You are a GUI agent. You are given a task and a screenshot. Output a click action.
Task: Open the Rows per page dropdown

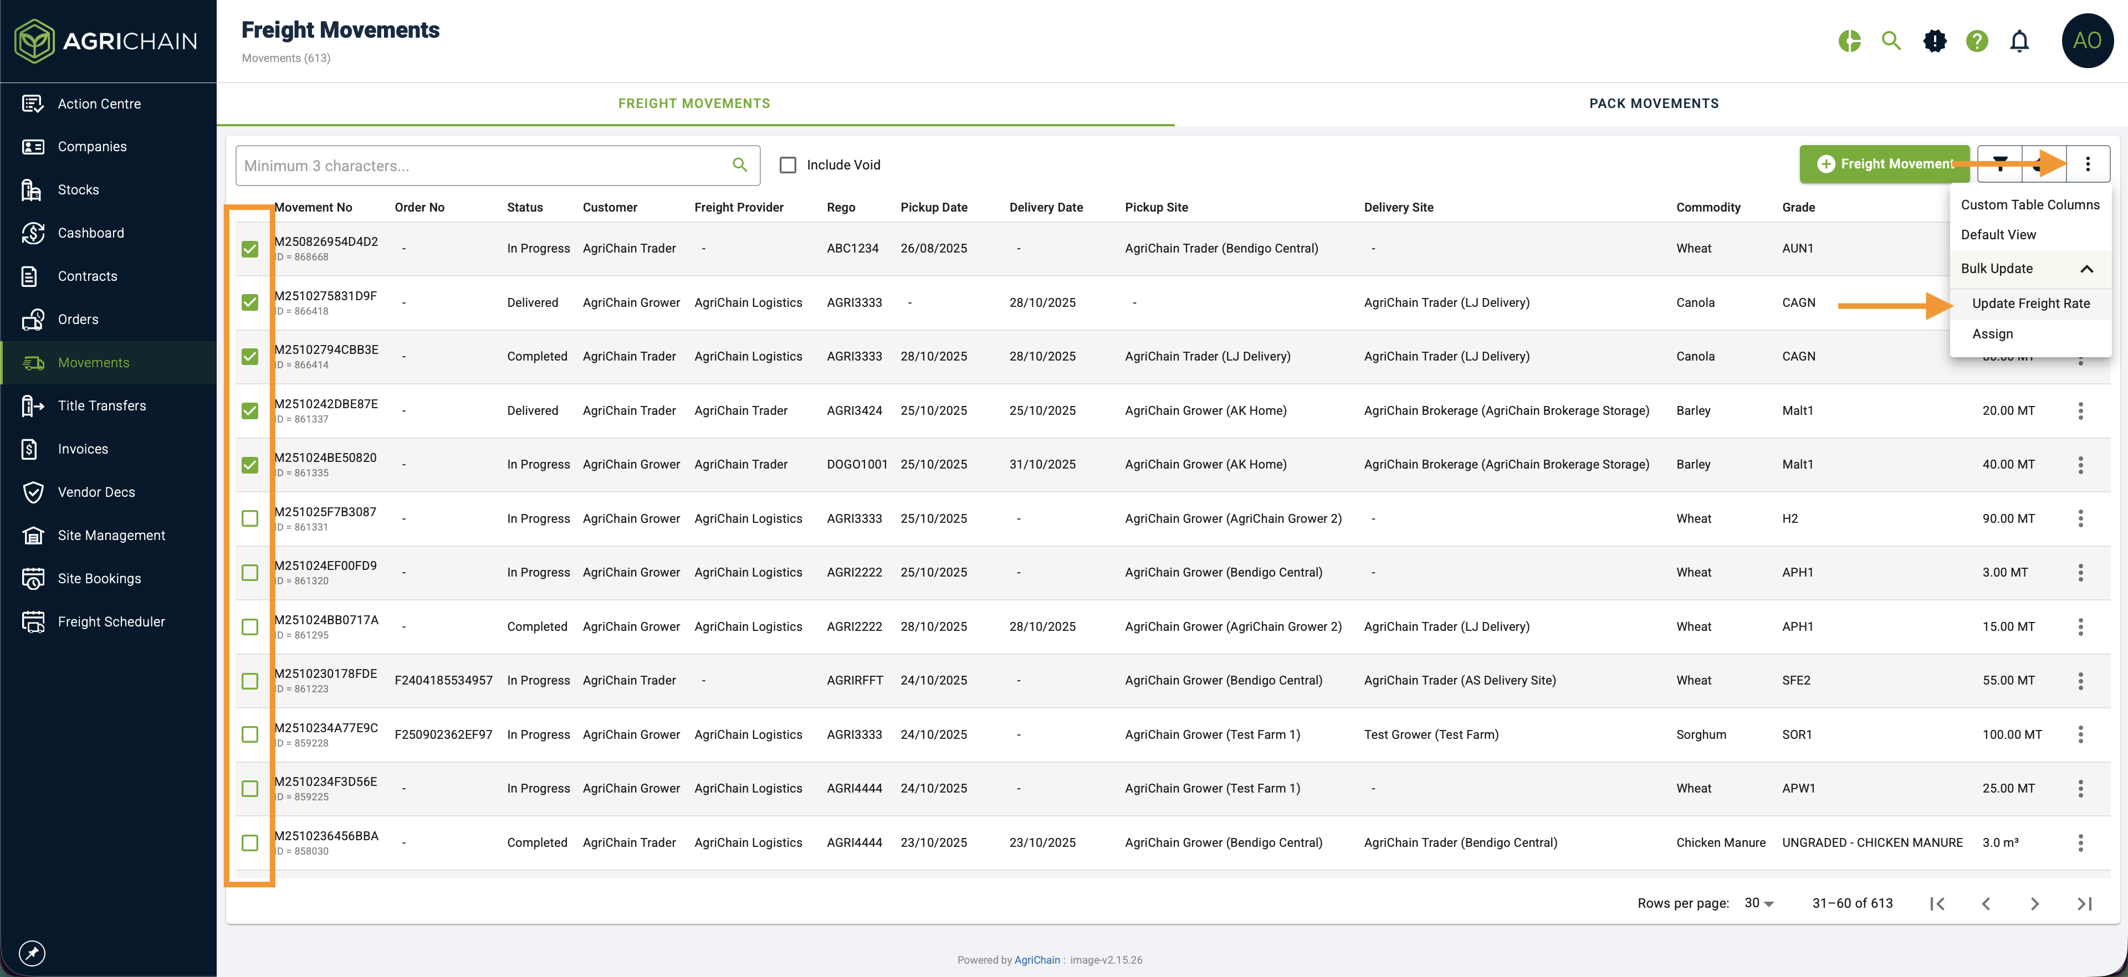coord(1759,903)
